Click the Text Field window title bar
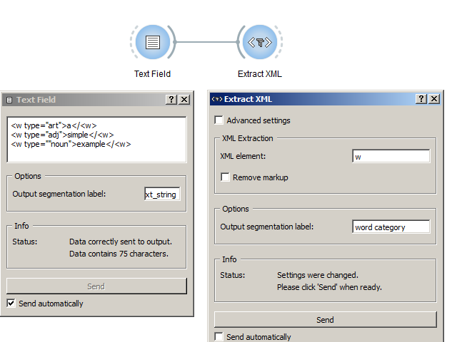Image resolution: width=457 pixels, height=342 pixels. coord(96,100)
